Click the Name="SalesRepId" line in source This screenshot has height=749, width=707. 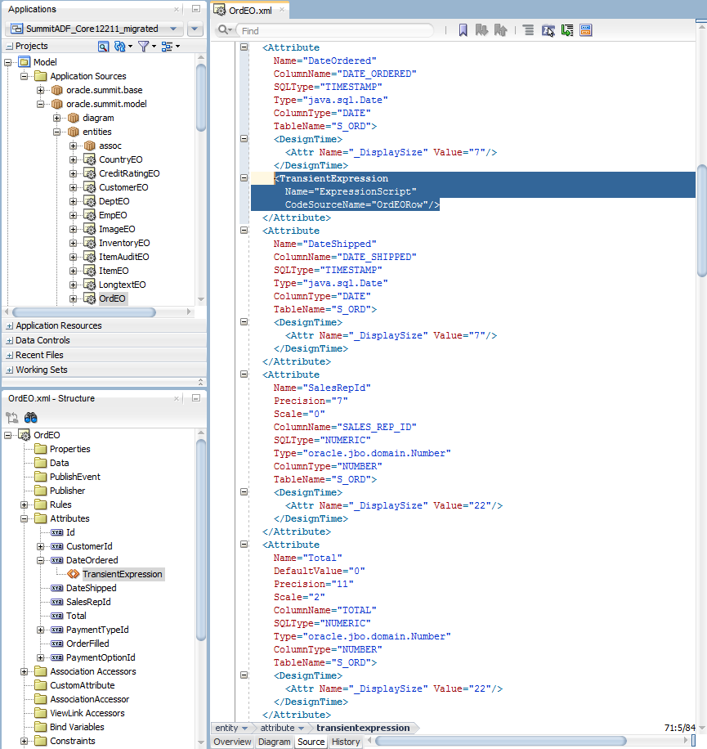pyautogui.click(x=322, y=388)
